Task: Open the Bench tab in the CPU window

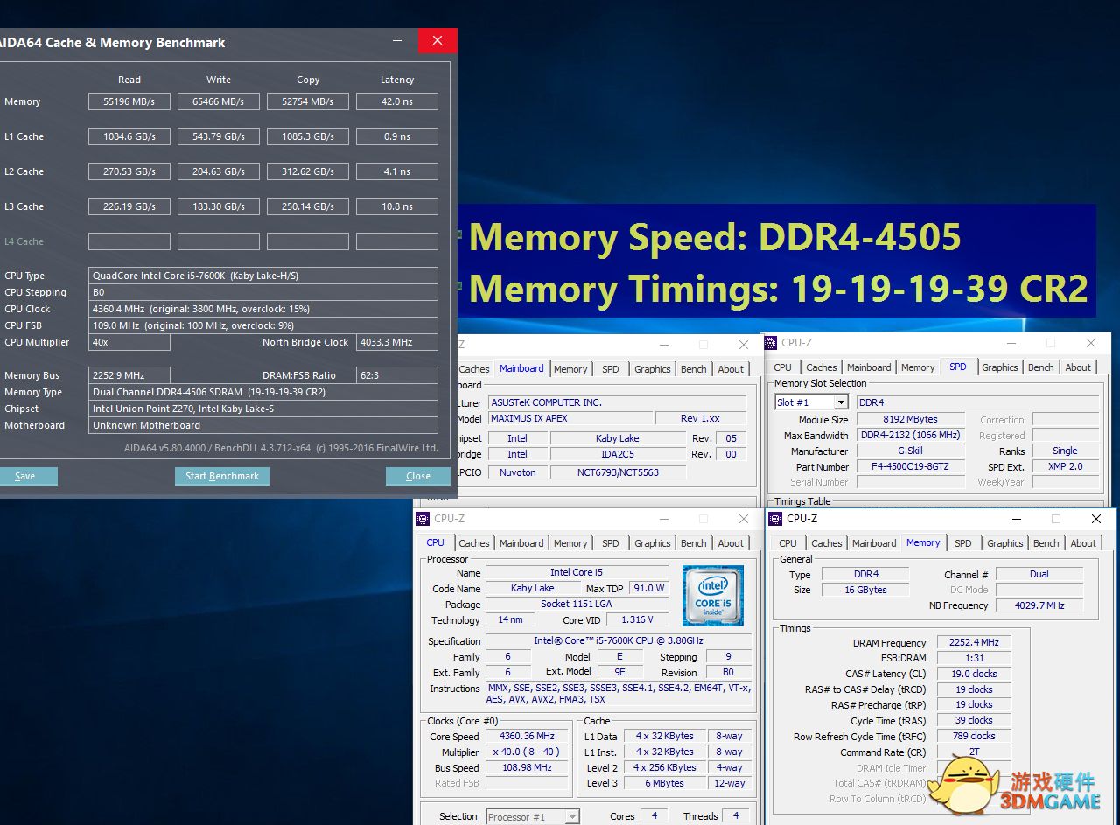Action: pyautogui.click(x=694, y=543)
